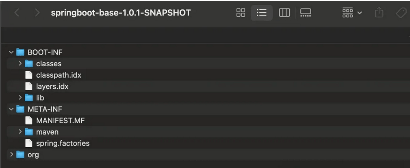
Task: Expand the maven folder
Action: pos(20,132)
